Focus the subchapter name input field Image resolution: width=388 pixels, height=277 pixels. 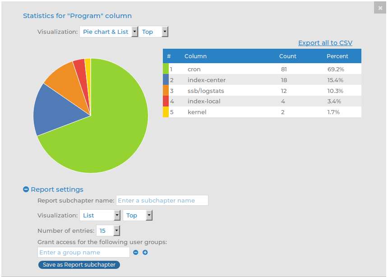tap(162, 200)
